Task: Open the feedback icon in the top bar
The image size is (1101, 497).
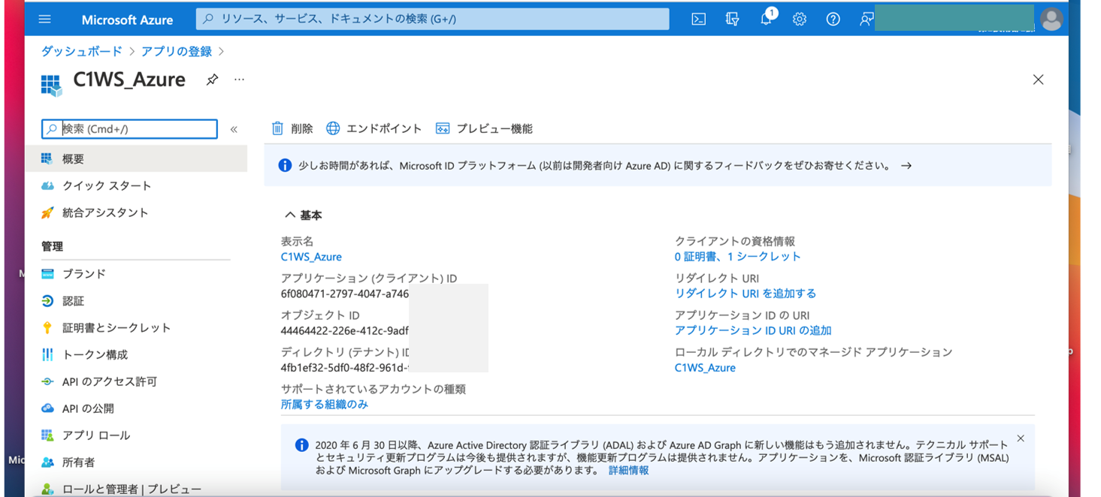Action: pyautogui.click(x=867, y=20)
